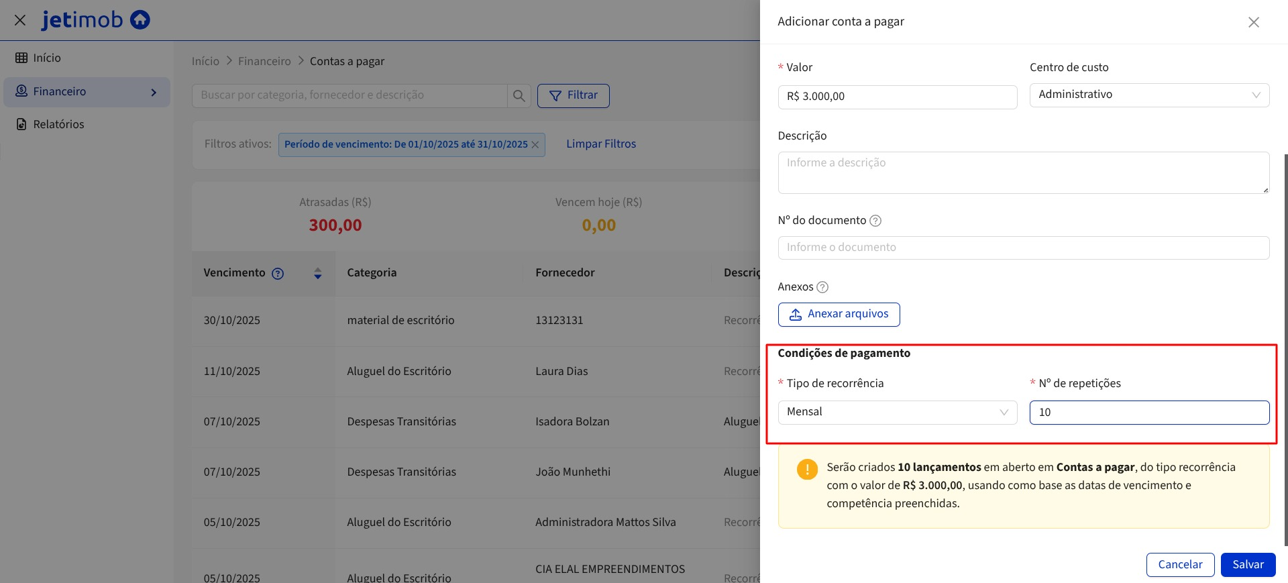Click the Anexar arquivos button
This screenshot has width=1288, height=583.
coord(839,314)
